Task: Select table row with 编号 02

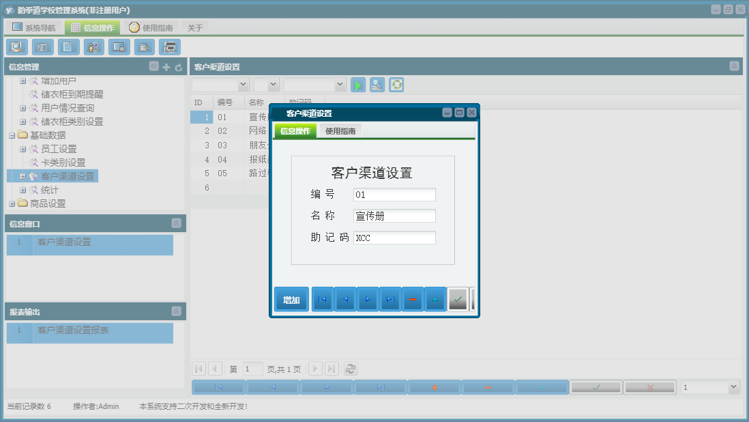Action: tap(230, 131)
